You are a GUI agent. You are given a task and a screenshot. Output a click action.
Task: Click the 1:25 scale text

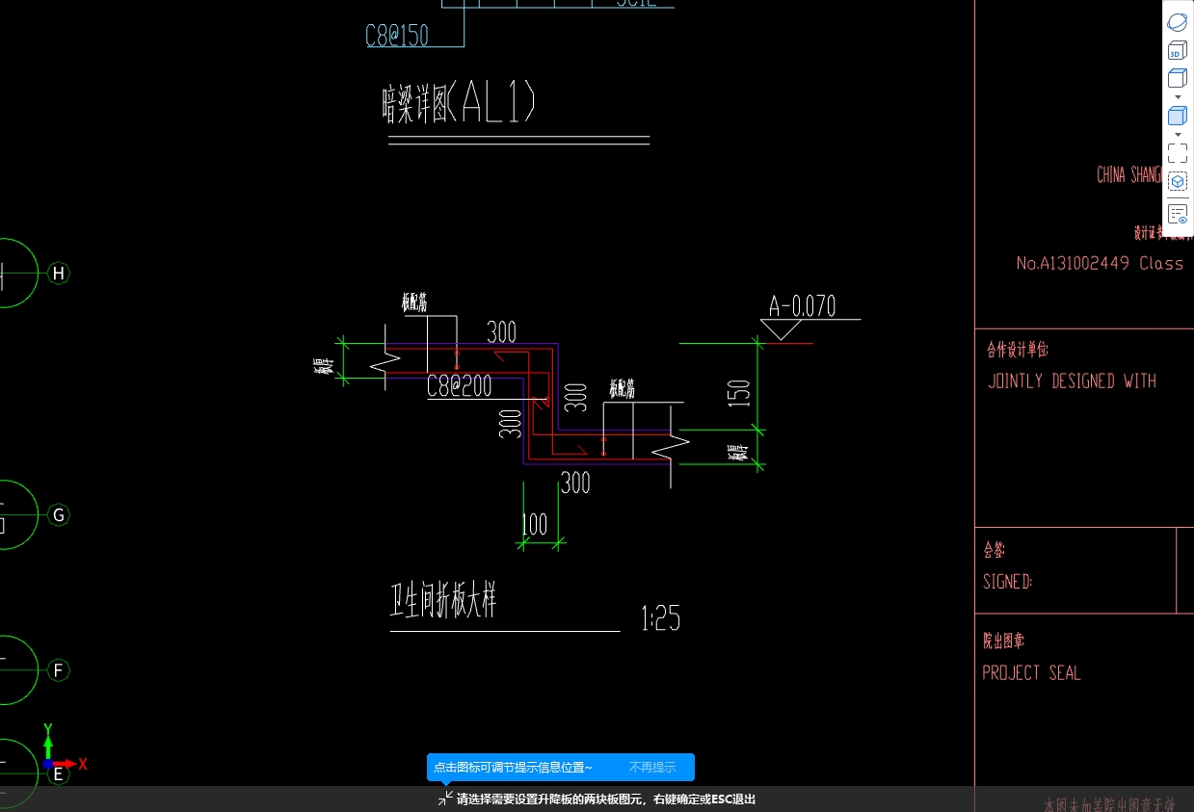(x=661, y=618)
